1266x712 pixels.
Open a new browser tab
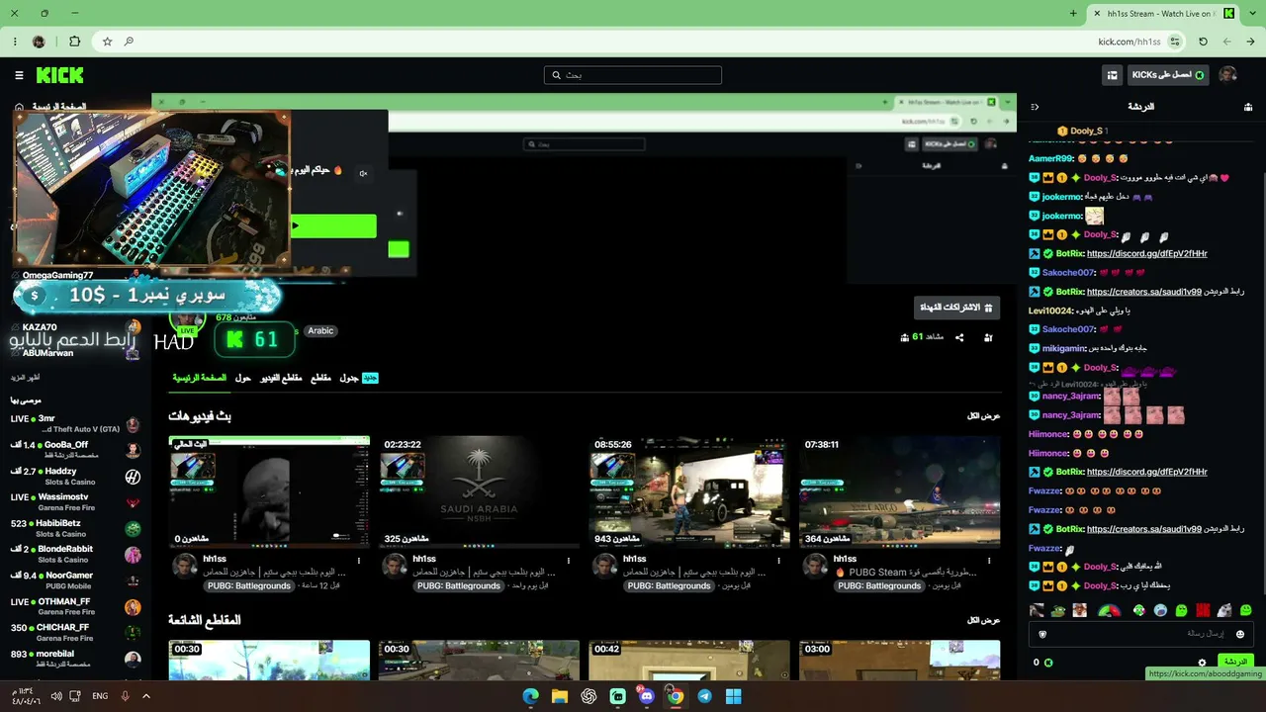(x=1073, y=14)
